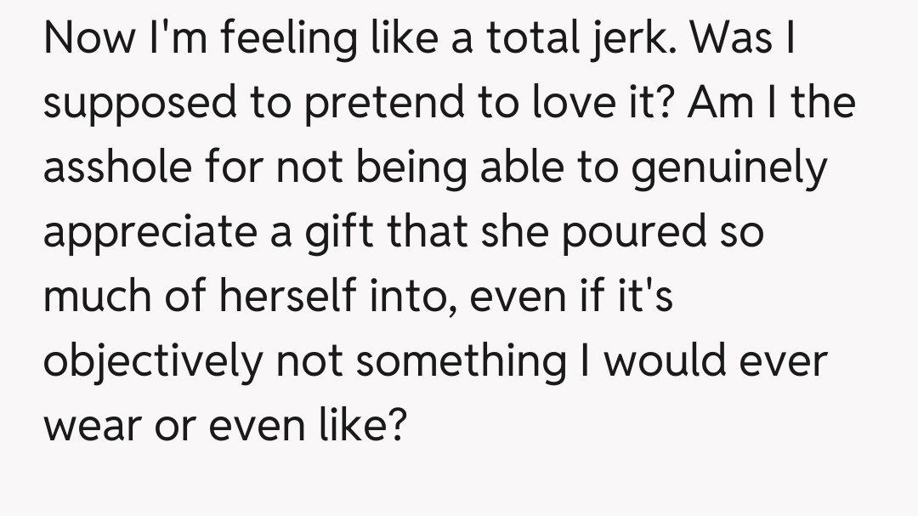918x516 pixels.
Task: Click the word "supposed"
Action: pos(138,104)
